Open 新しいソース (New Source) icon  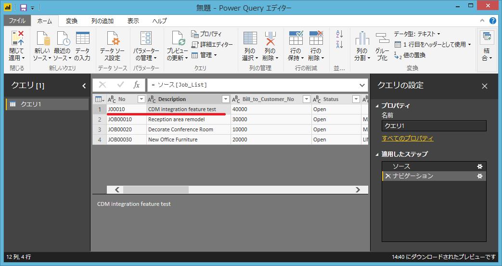click(43, 38)
